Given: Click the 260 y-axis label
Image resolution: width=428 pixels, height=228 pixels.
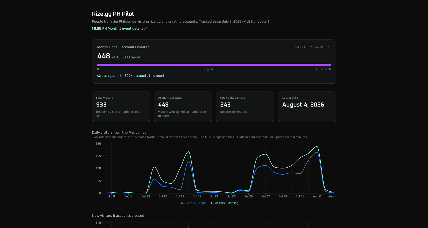Looking at the screenshot, I should [98, 144].
